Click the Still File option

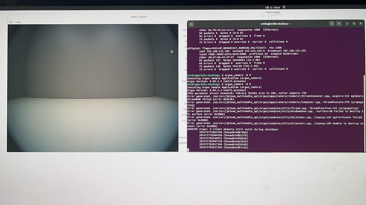183,143
